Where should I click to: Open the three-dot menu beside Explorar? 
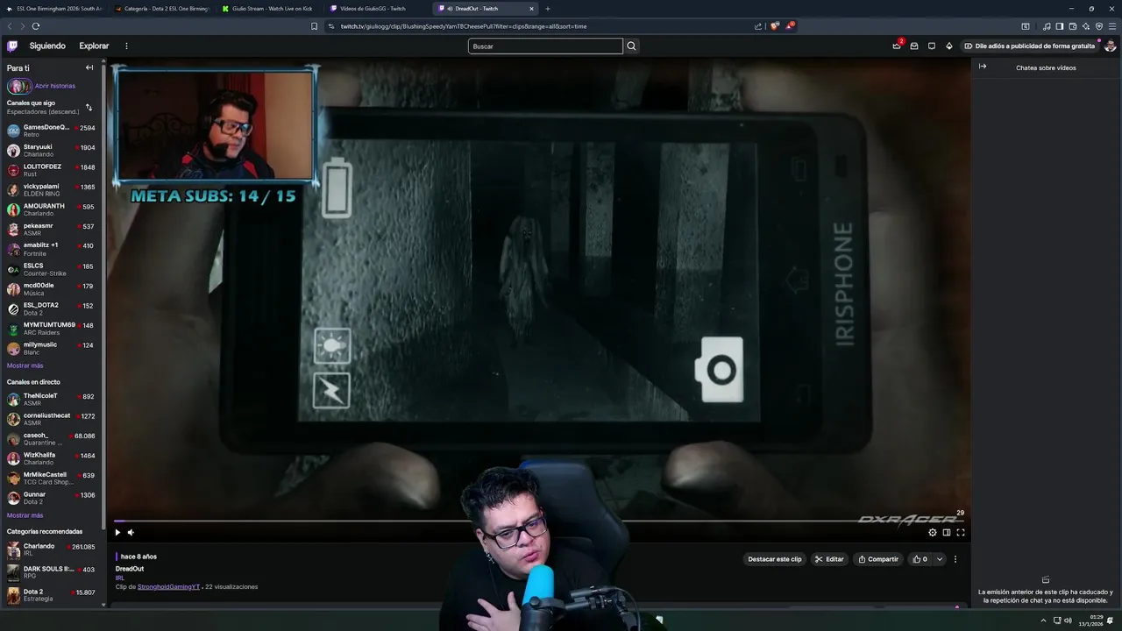126,46
